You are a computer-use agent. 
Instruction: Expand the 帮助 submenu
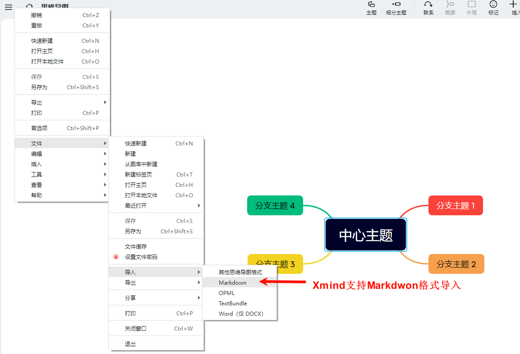(x=62, y=195)
